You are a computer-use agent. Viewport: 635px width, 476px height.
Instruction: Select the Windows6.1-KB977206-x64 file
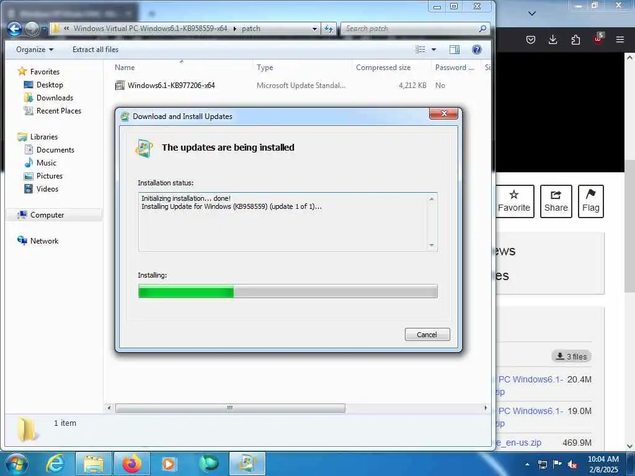click(x=171, y=86)
